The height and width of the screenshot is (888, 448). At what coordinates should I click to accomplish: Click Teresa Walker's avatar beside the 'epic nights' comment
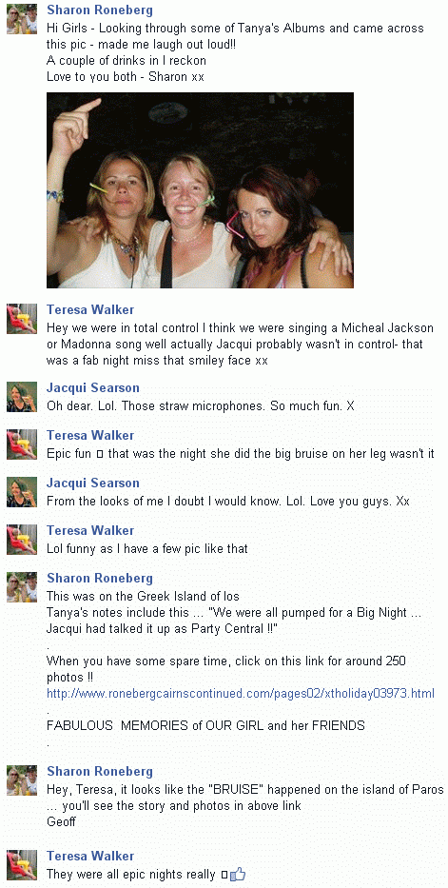click(x=22, y=864)
